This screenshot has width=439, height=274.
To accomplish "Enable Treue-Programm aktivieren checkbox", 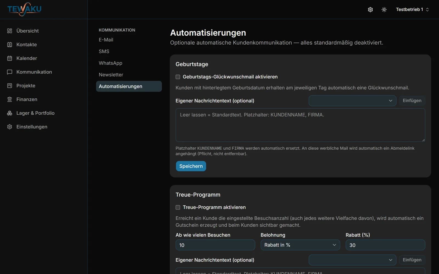I will (178, 207).
